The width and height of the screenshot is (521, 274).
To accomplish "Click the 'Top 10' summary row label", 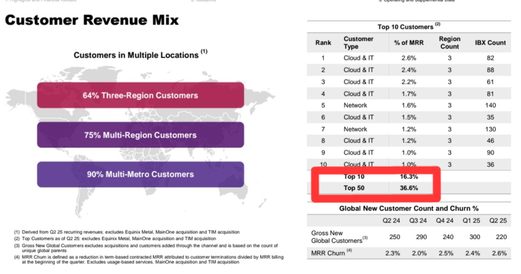I will [x=354, y=177].
